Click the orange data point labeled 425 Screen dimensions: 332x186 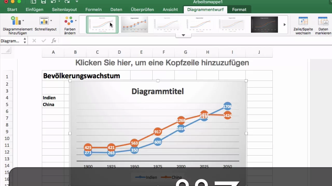pyautogui.click(x=88, y=148)
